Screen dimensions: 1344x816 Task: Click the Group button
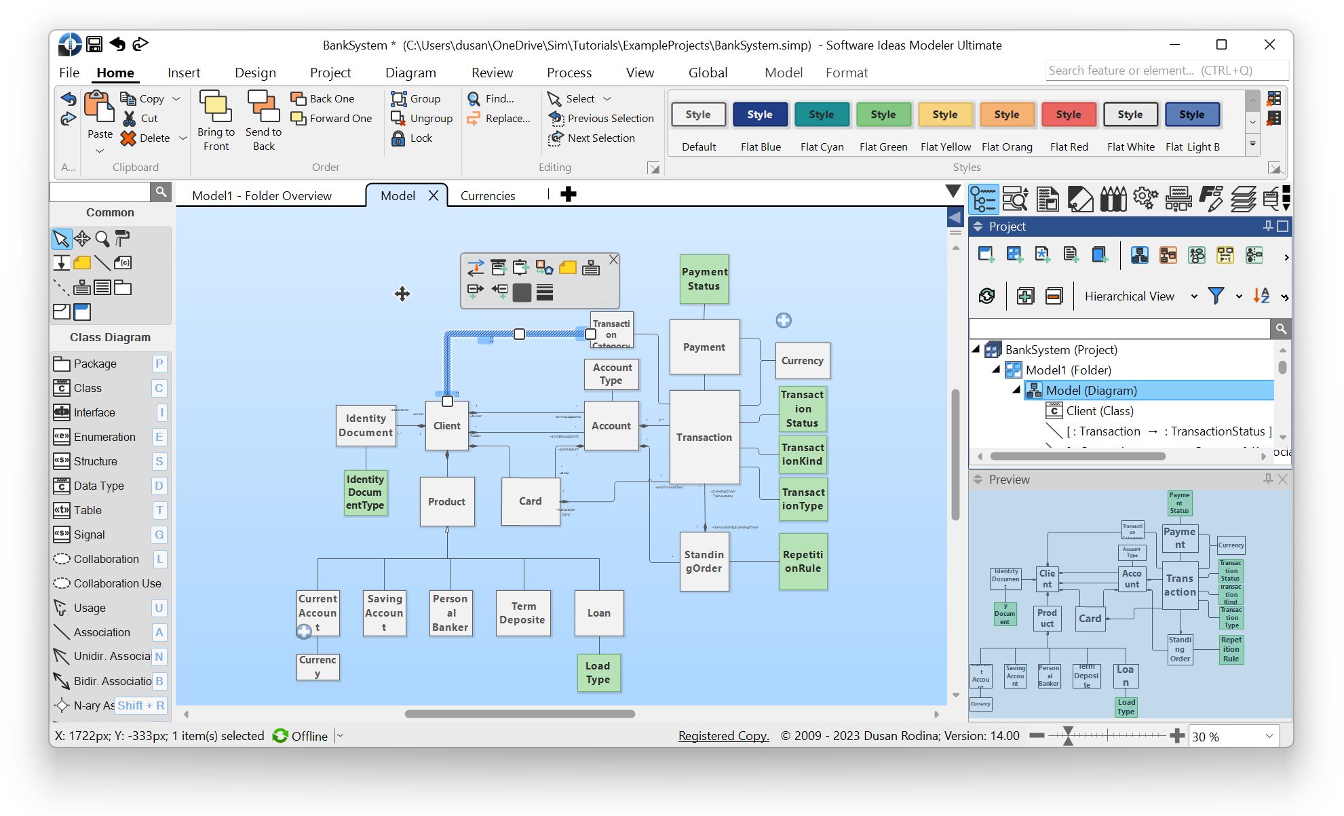416,98
